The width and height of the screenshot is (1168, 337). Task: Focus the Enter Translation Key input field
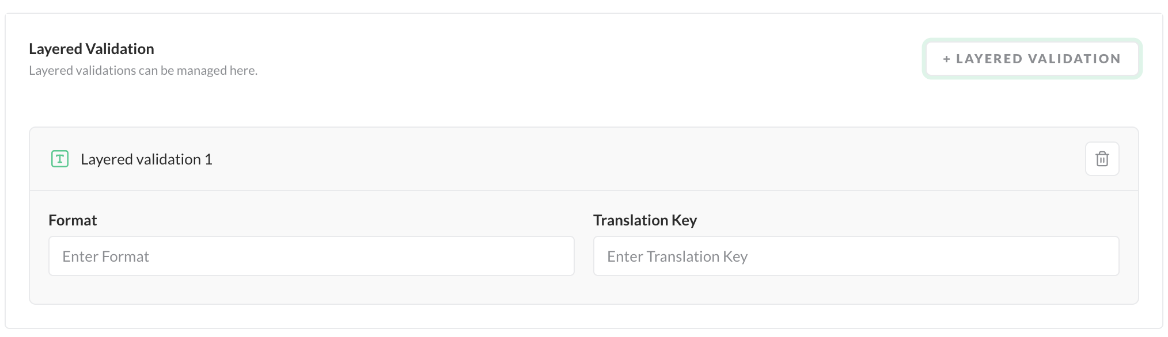[856, 256]
